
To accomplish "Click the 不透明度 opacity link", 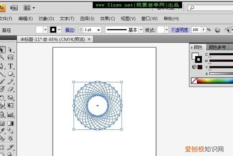I will (180, 30).
